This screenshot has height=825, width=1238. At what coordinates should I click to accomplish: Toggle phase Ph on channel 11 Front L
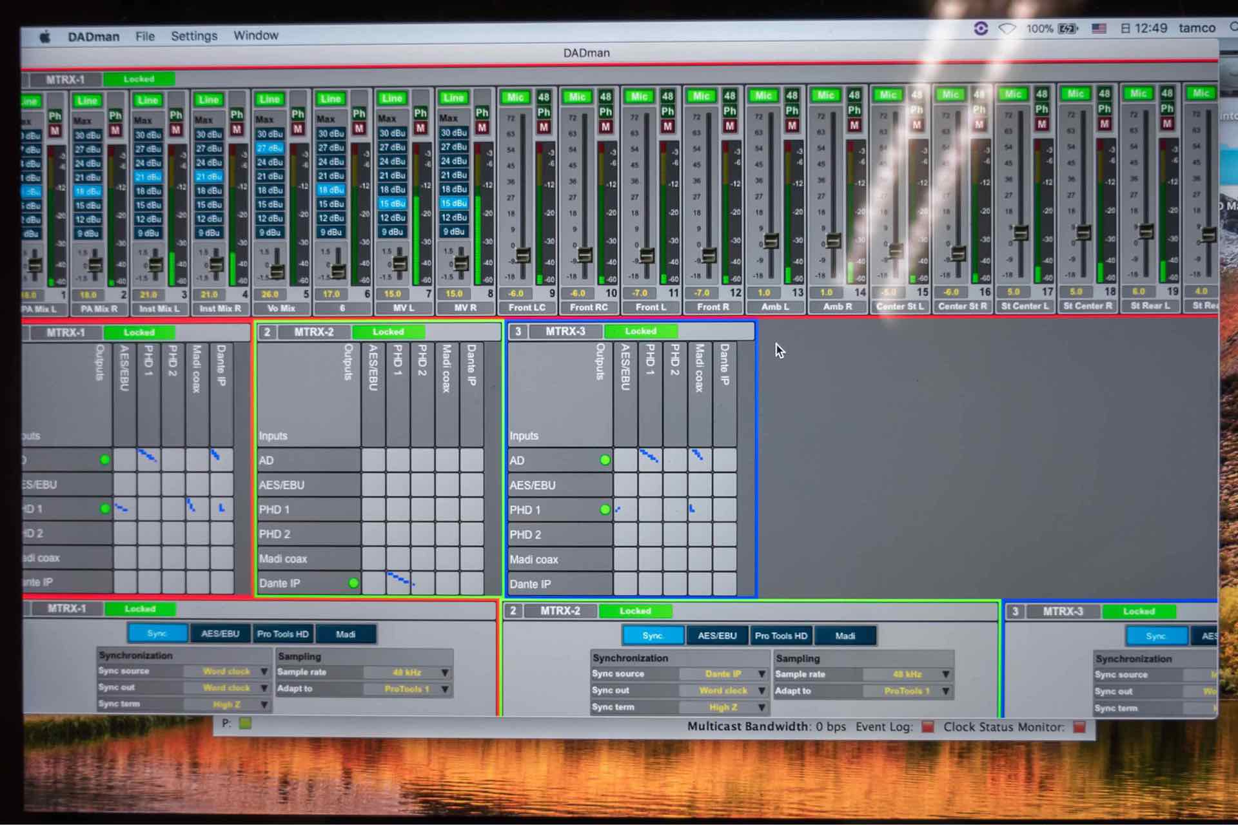[667, 112]
